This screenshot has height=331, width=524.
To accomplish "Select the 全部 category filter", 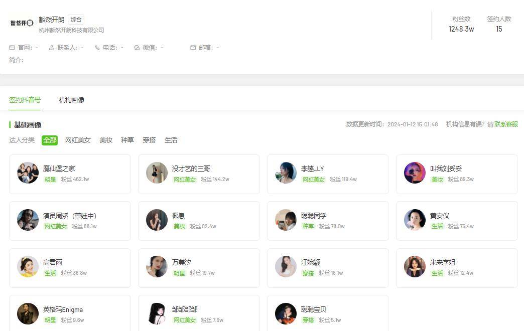I will point(50,140).
